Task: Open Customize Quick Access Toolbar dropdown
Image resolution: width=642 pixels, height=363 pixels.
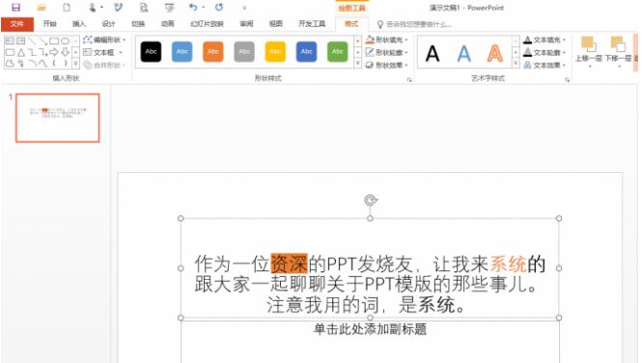Action: [244, 8]
